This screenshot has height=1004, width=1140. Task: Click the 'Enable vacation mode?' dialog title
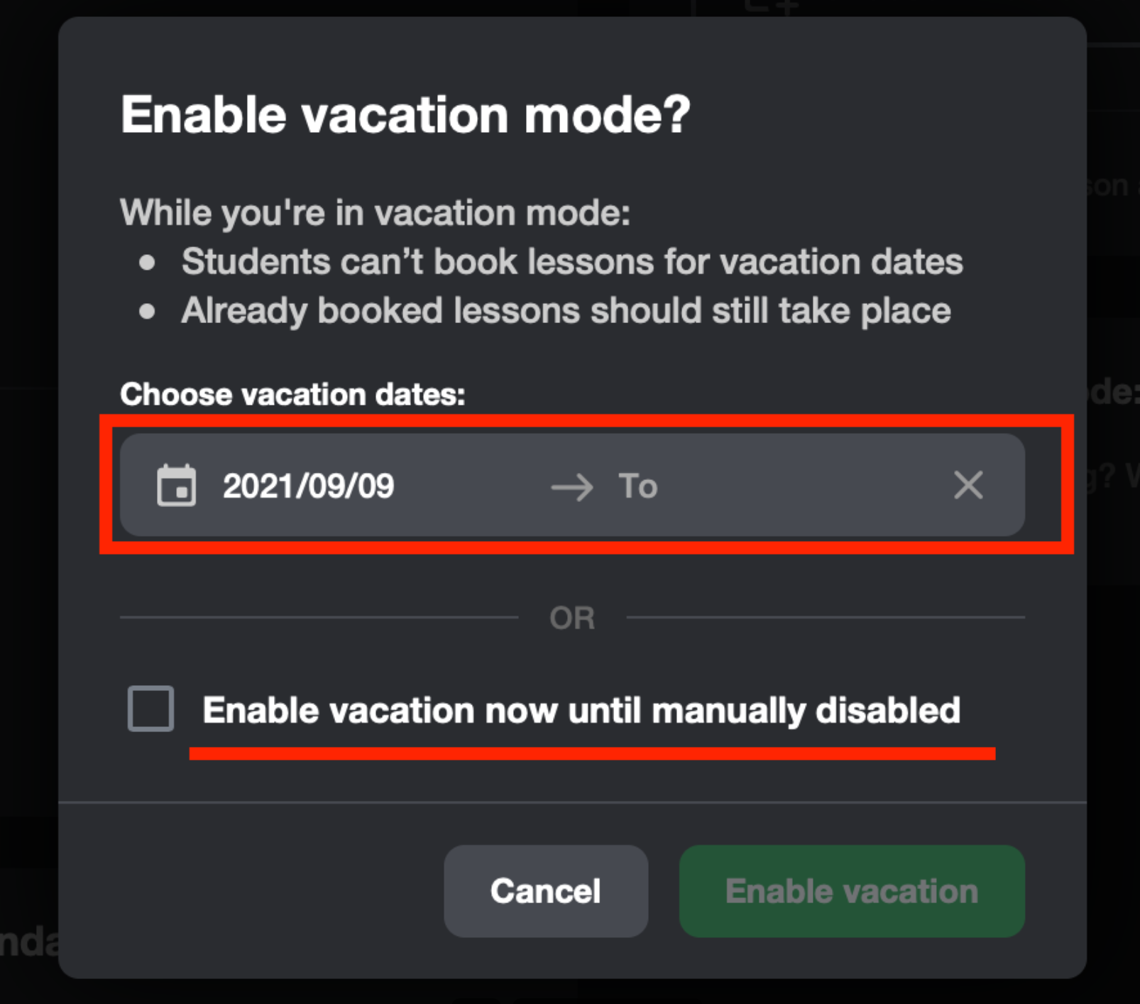(x=405, y=114)
